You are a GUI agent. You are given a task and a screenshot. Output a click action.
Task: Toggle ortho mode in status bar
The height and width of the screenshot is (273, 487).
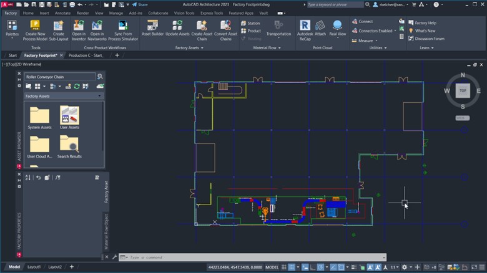pos(313,267)
